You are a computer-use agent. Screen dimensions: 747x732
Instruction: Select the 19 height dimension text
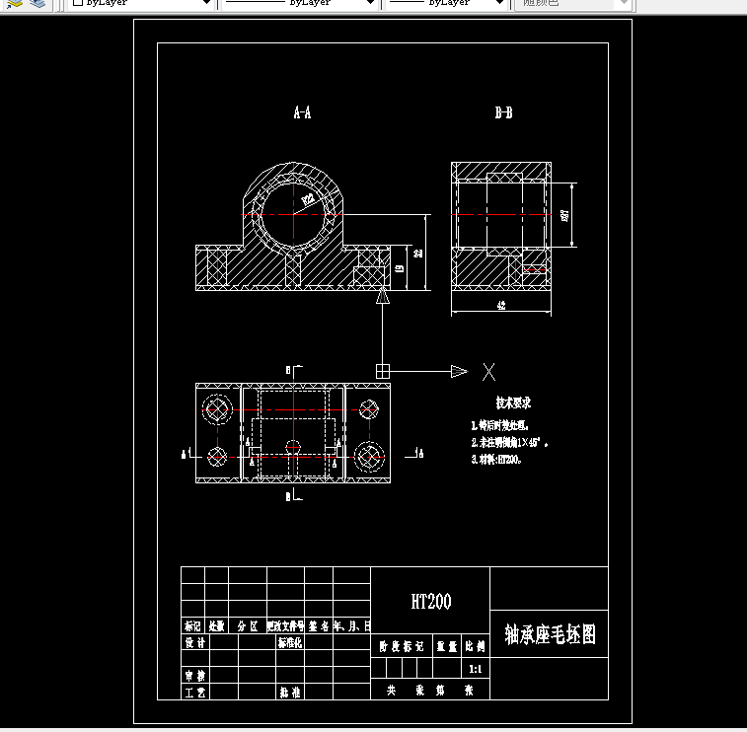400,268
